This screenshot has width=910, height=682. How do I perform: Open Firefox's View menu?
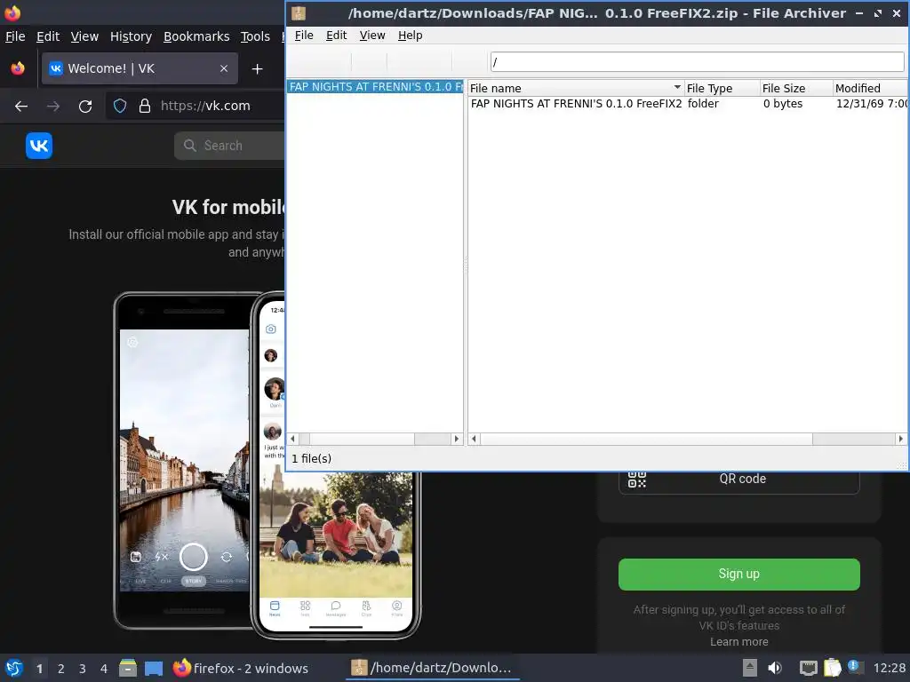[x=84, y=36]
